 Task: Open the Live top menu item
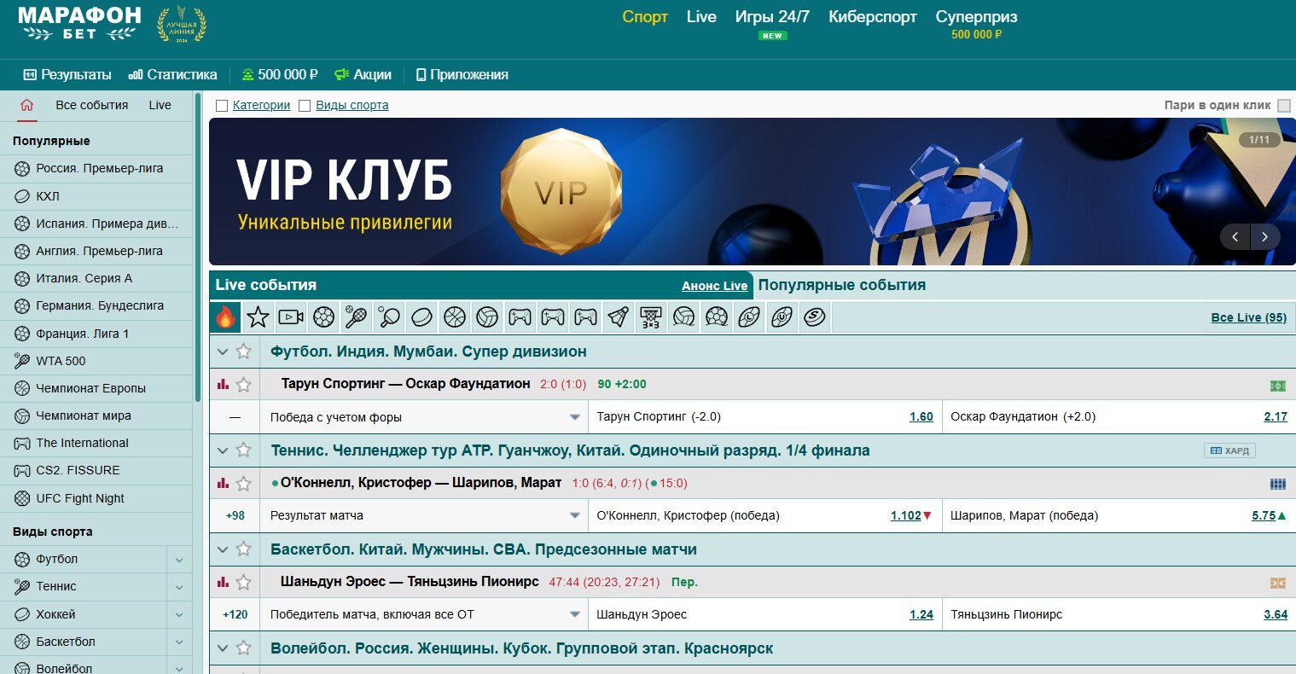701,17
